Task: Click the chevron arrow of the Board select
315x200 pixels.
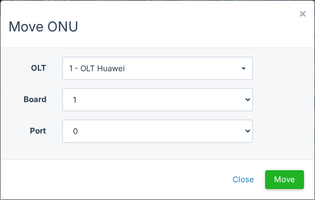Action: point(248,99)
